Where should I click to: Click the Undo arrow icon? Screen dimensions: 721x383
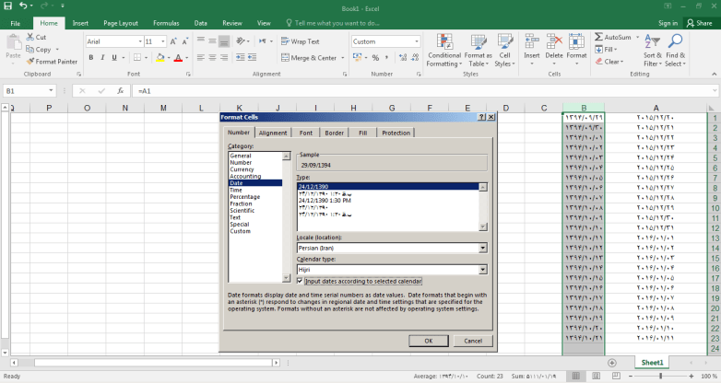(23, 6)
